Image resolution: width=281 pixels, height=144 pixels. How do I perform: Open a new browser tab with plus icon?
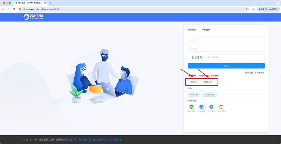[x=50, y=3]
